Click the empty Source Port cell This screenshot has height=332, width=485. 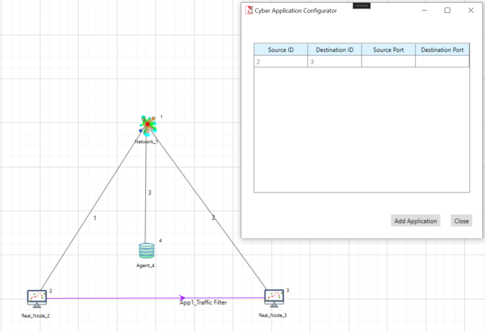tap(388, 62)
